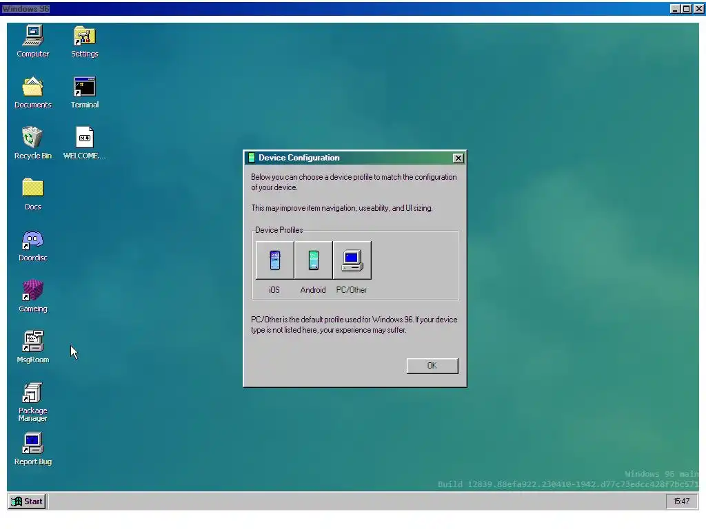Screen dimensions: 706x529
Task: Close the Device Configuration dialog
Action: click(x=458, y=158)
